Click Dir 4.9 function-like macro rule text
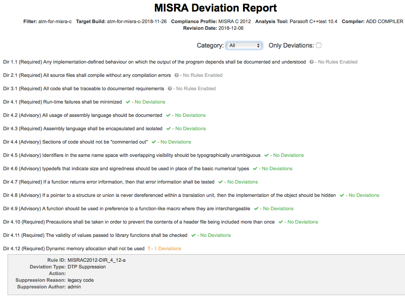The width and height of the screenshot is (405, 300). 126,209
